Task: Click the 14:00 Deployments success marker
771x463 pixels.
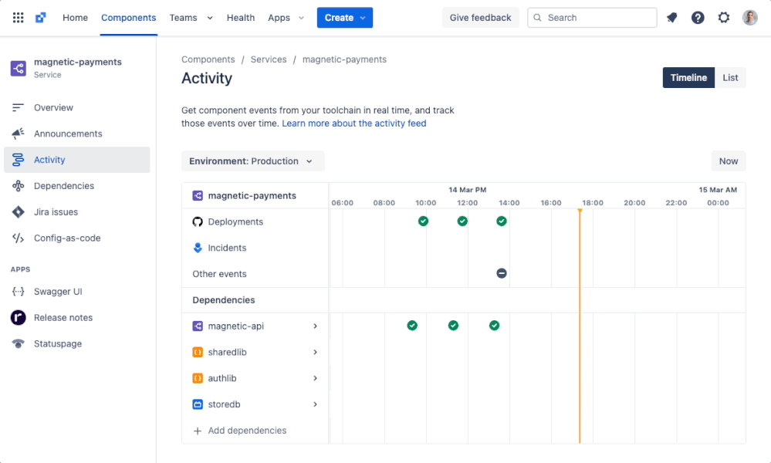Action: tap(502, 221)
